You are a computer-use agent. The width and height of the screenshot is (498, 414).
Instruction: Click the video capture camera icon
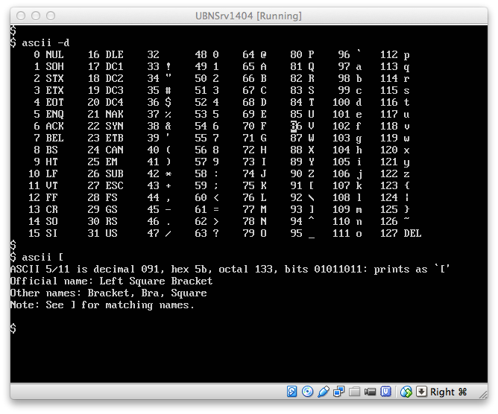point(370,392)
